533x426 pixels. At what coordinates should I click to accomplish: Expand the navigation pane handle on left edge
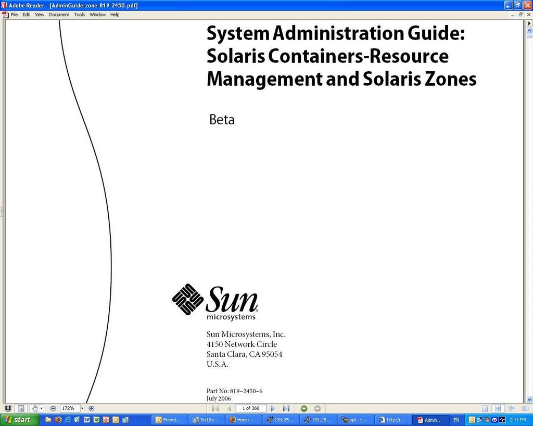click(x=2, y=212)
